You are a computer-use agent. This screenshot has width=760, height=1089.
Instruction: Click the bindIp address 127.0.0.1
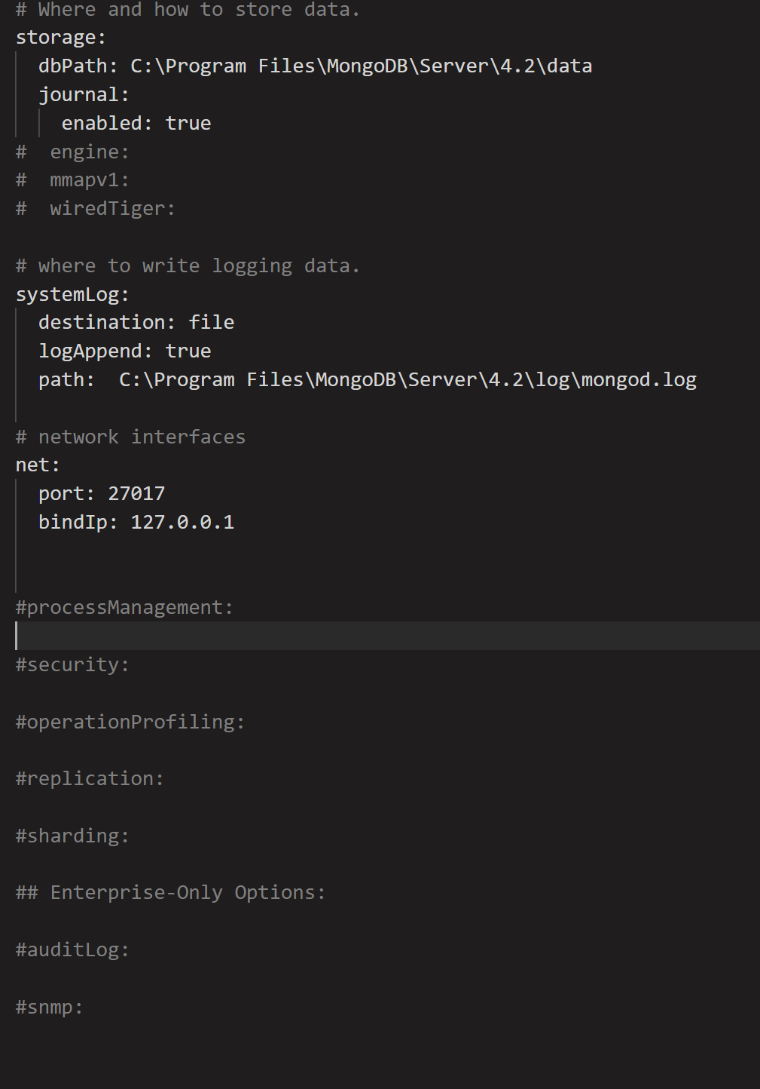[x=182, y=523]
